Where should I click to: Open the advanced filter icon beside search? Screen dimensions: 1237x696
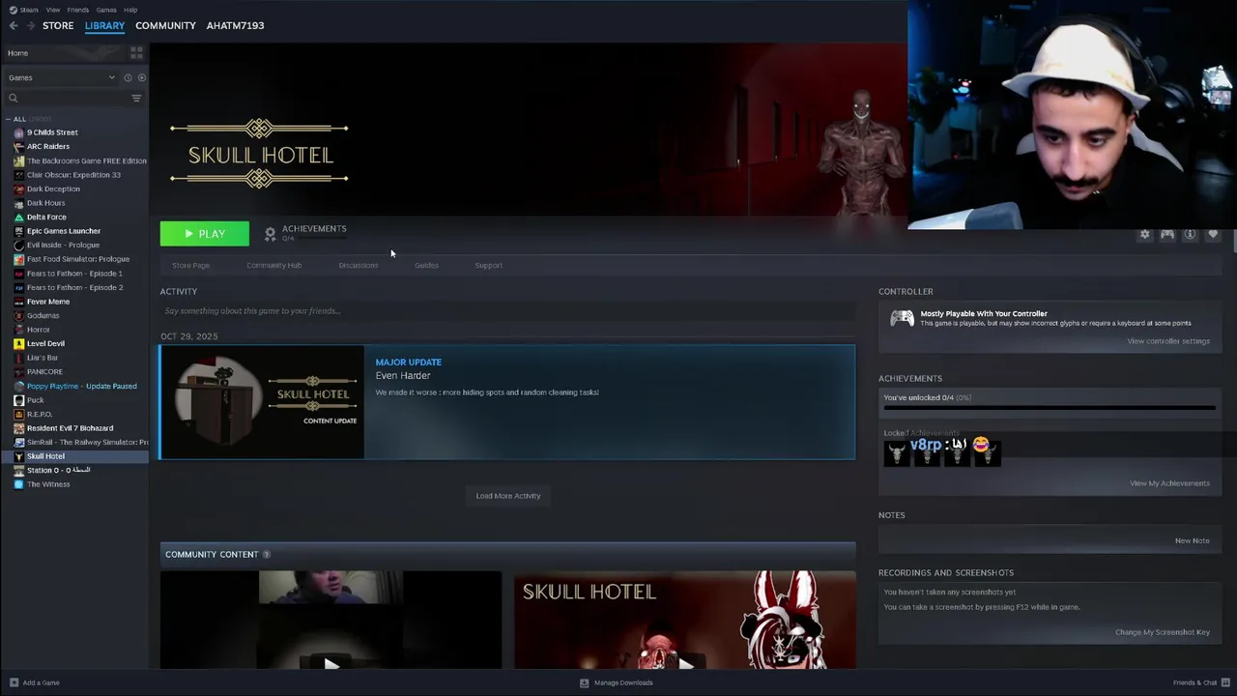pyautogui.click(x=136, y=98)
